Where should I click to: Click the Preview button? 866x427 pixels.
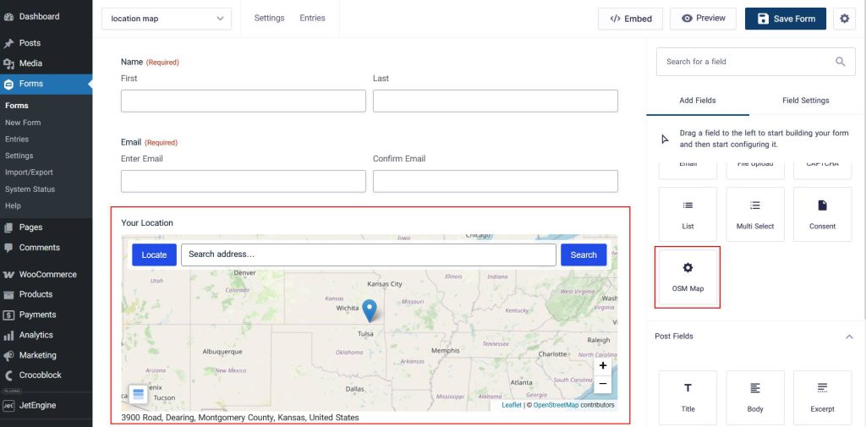pyautogui.click(x=703, y=19)
